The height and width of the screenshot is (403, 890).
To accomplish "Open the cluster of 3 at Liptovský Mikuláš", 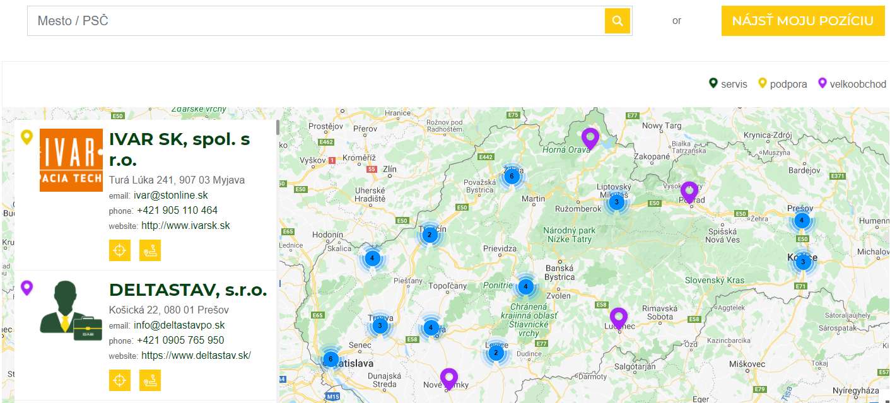I will point(617,202).
